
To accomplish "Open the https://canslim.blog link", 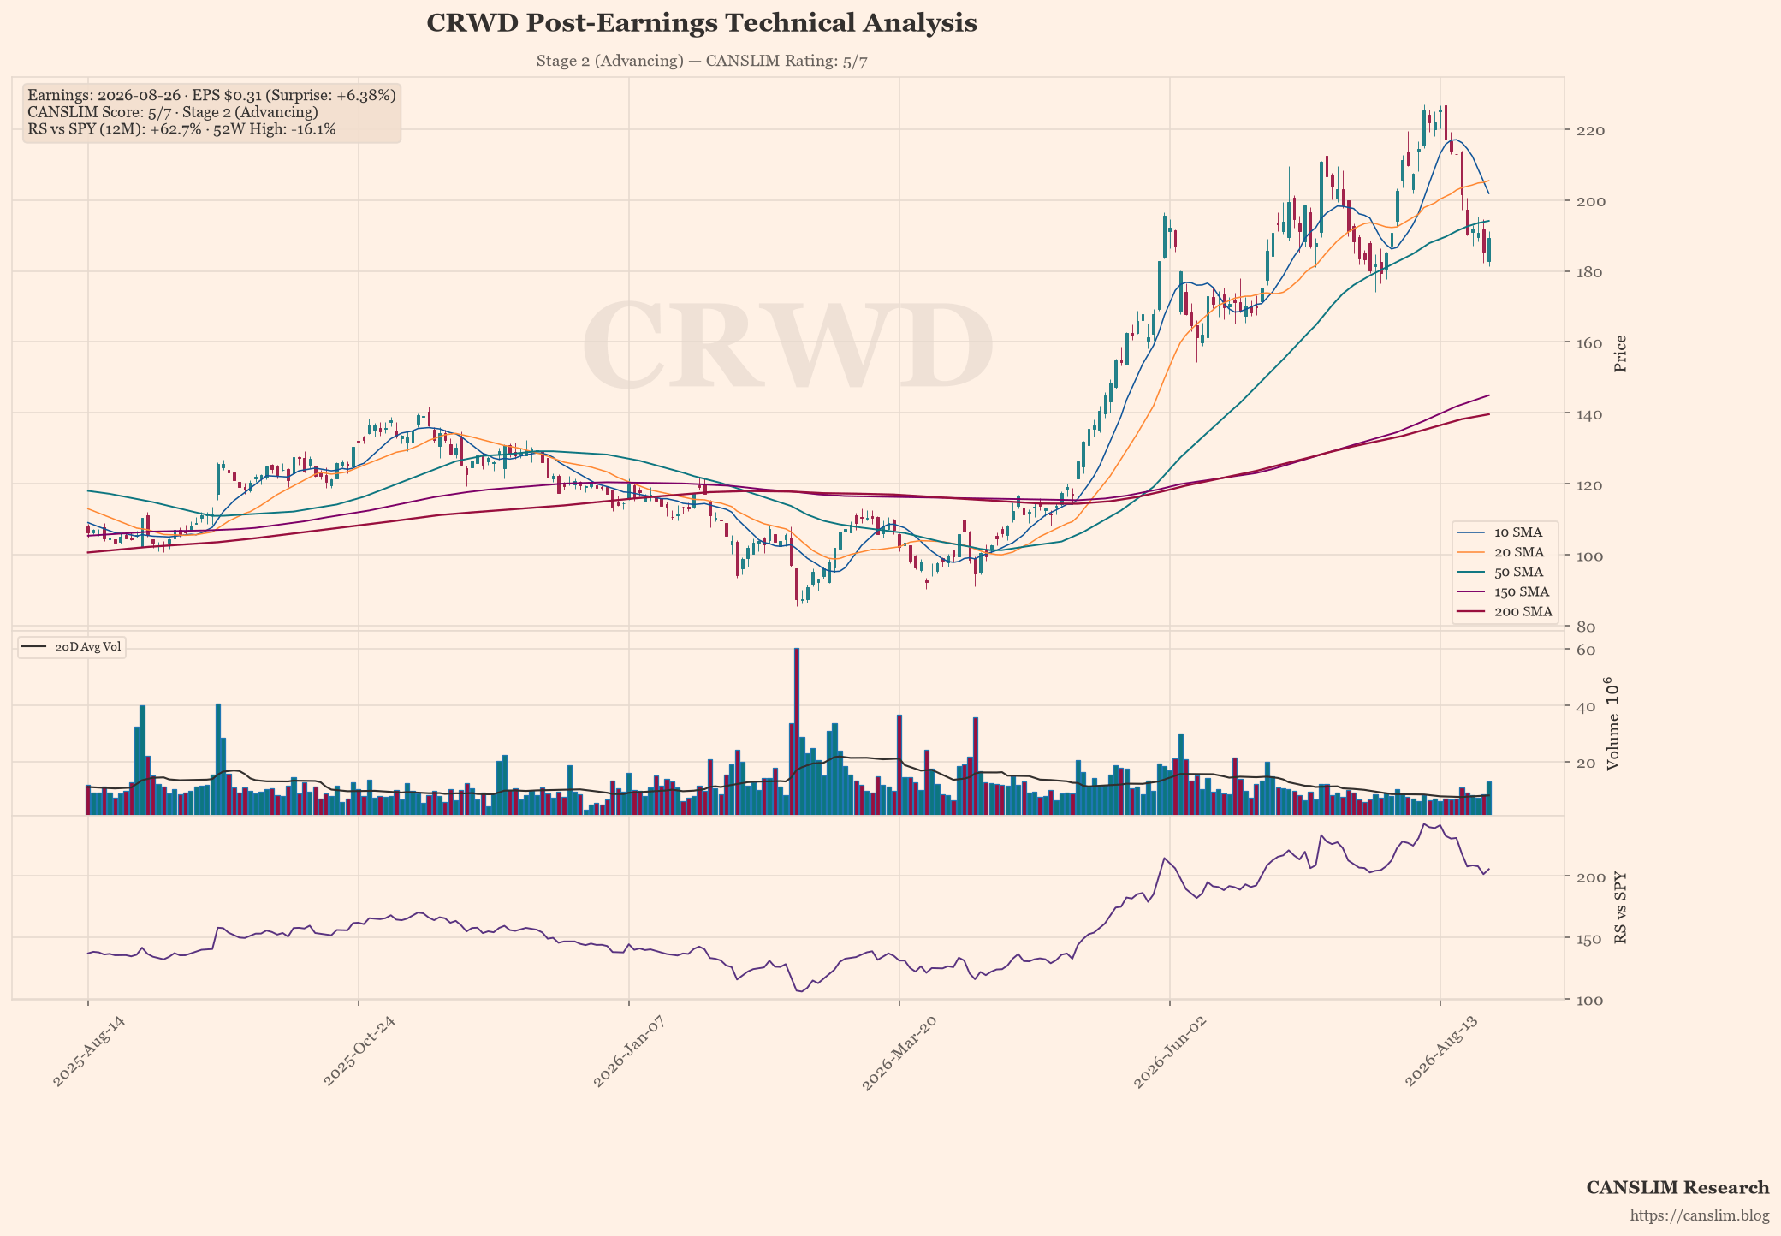I will (1699, 1215).
